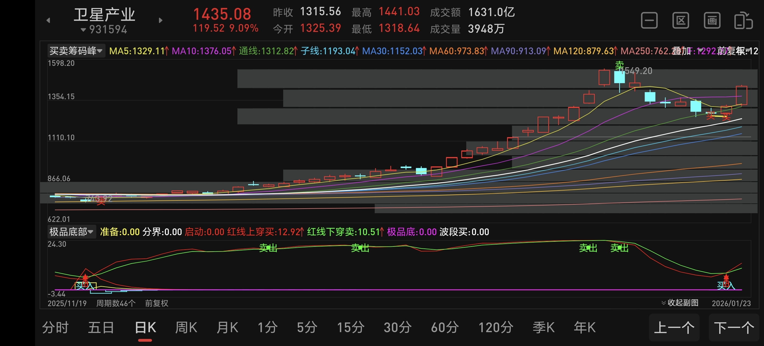Click the 下一个 button
The width and height of the screenshot is (764, 346).
[x=734, y=328]
